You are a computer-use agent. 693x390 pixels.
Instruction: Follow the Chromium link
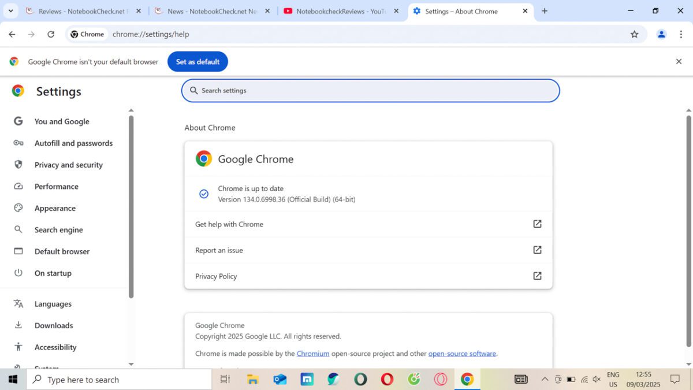[313, 354]
